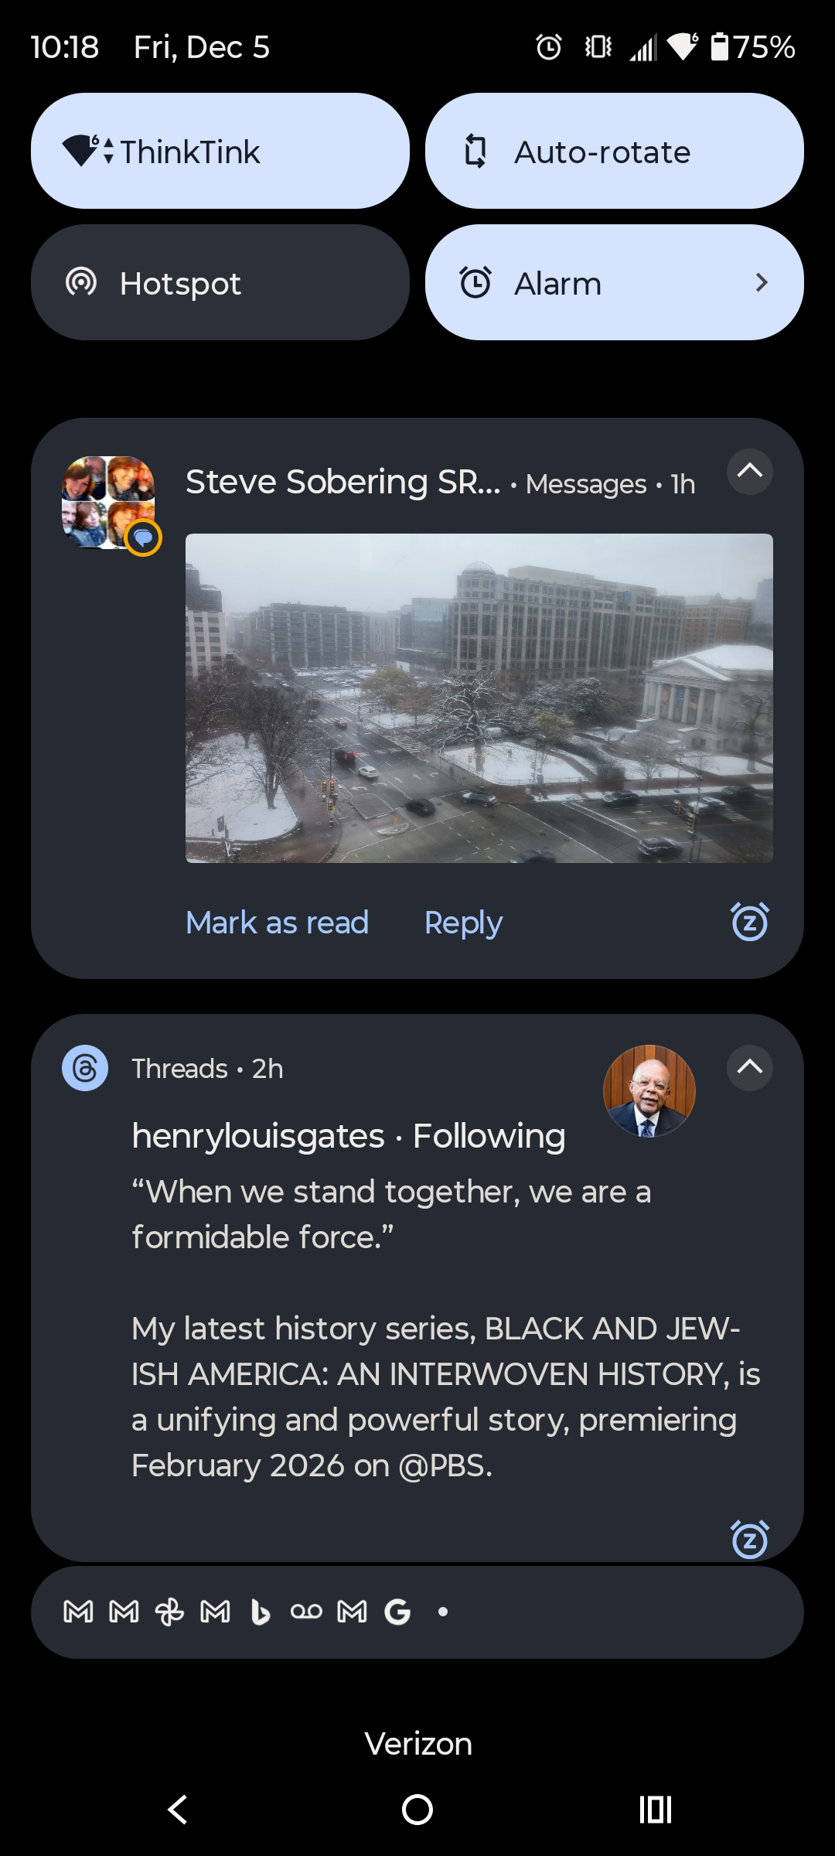Tap the voicemail icon in notification shelf
Viewport: 835px width, 1856px height.
306,1612
